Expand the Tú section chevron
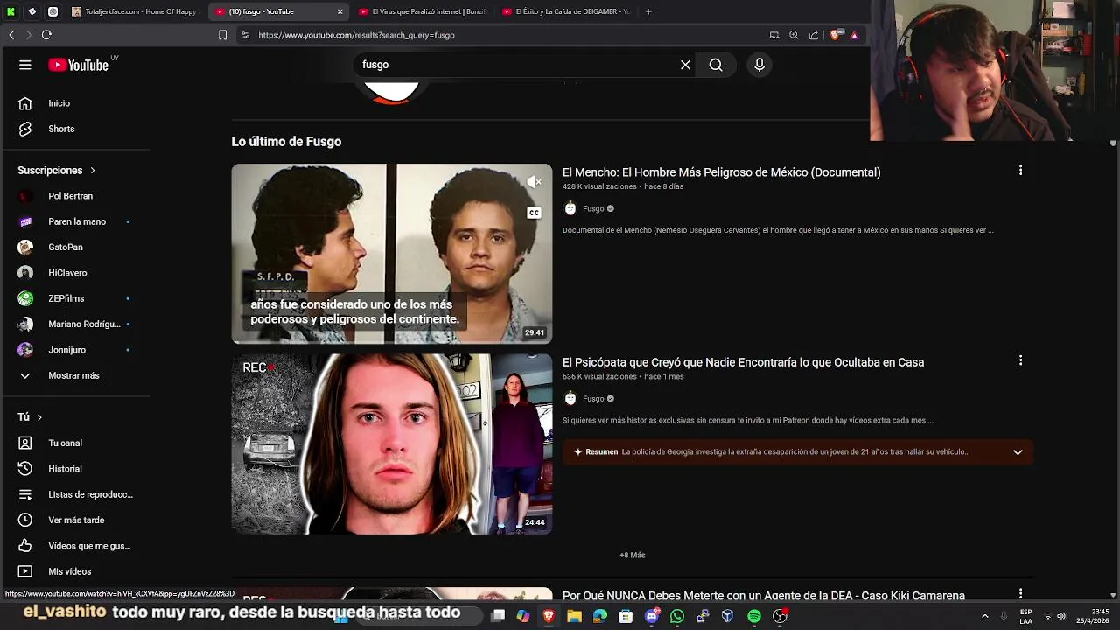This screenshot has width=1120, height=630. tap(39, 417)
